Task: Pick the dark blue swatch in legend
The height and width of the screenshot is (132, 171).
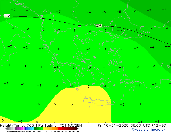Action: pos(25,128)
